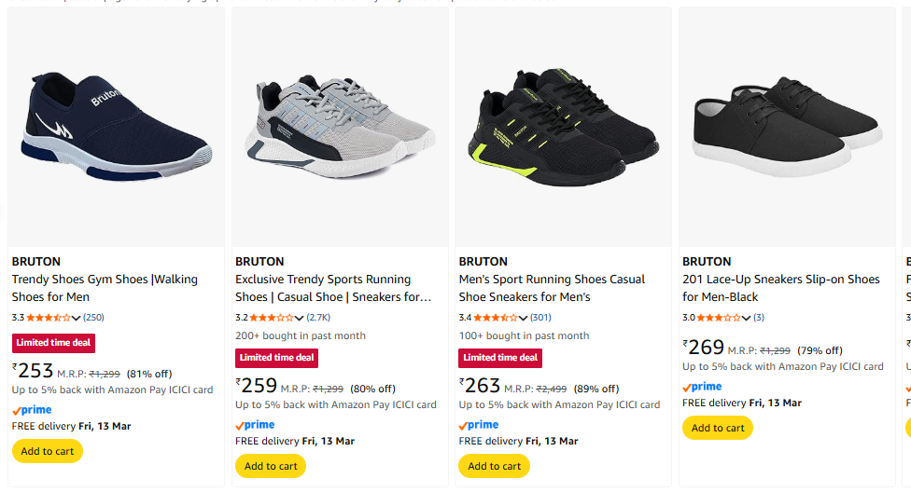
Task: Open Exclusive Trendy Sports Running Shoes title
Action: pos(332,288)
